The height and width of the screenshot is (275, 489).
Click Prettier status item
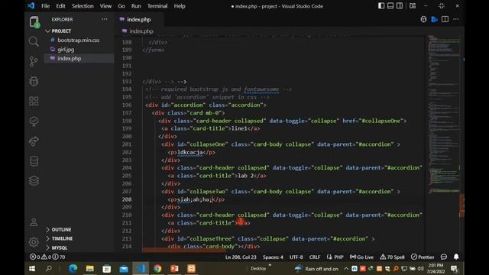coord(423,257)
